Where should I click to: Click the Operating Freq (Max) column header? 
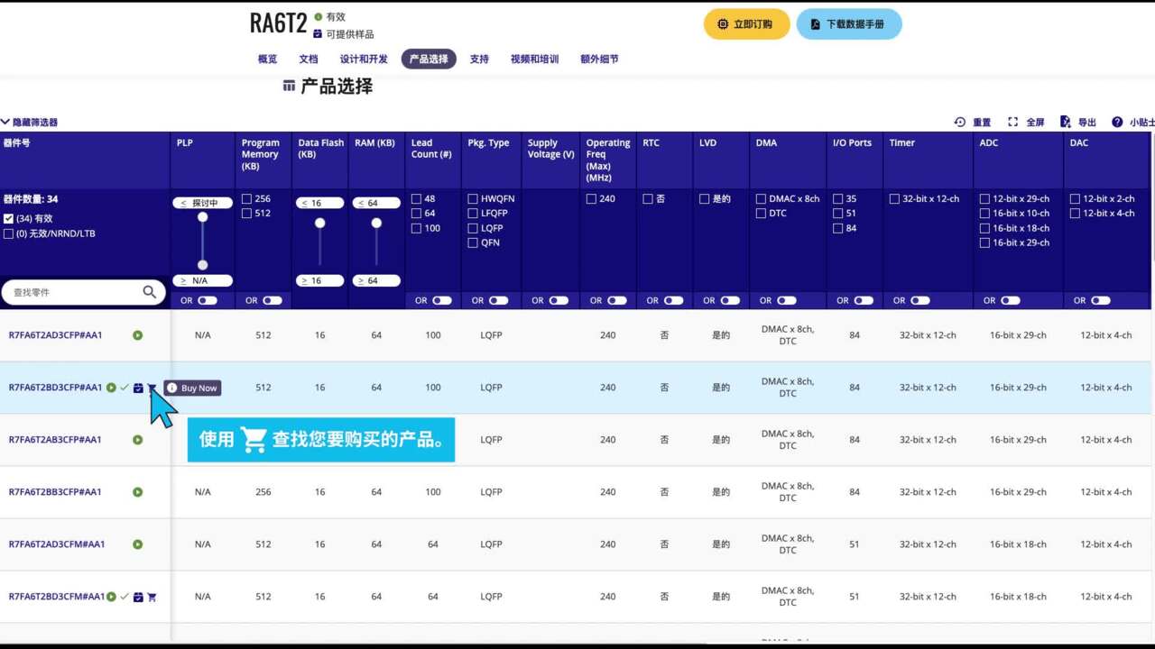pyautogui.click(x=609, y=160)
